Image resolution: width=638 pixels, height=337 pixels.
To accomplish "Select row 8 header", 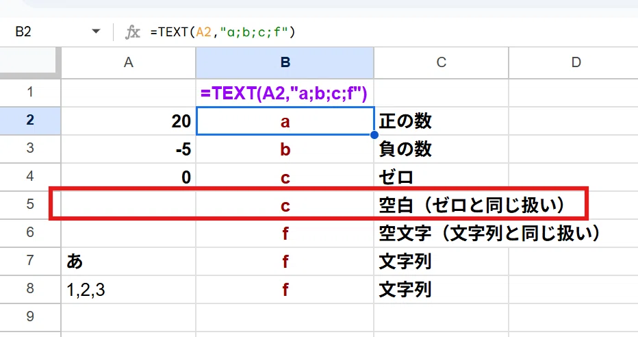I will coord(30,289).
